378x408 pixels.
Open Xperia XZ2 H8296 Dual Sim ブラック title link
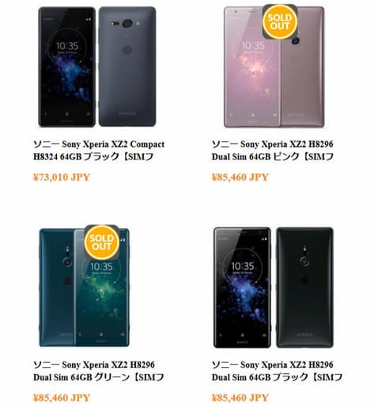[x=277, y=371]
